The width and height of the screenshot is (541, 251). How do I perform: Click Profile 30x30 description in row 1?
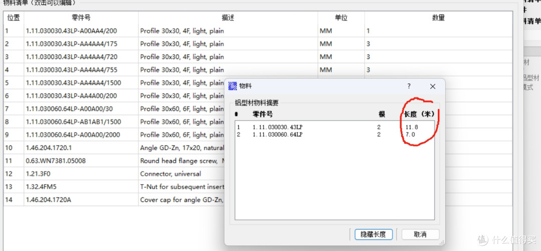tap(182, 31)
